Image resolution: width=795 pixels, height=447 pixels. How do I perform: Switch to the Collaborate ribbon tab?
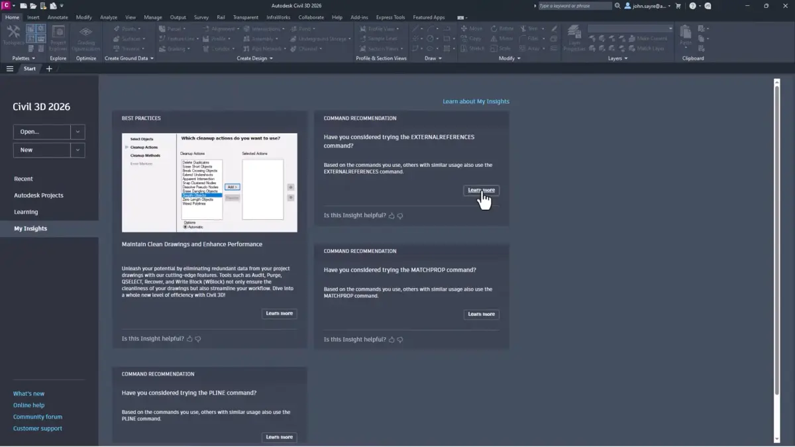click(311, 17)
